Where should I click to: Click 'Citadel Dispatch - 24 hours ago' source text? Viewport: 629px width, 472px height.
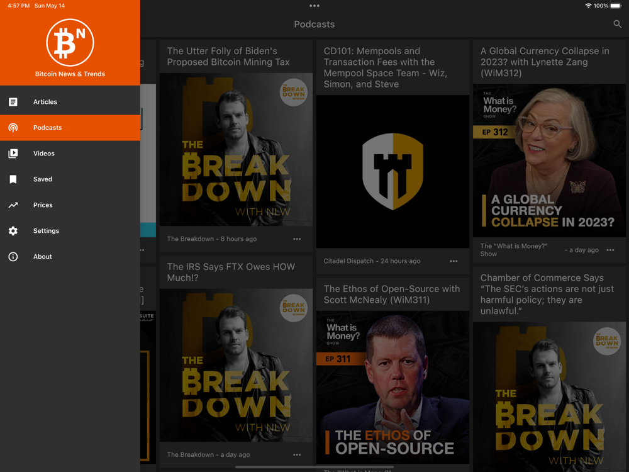point(372,261)
